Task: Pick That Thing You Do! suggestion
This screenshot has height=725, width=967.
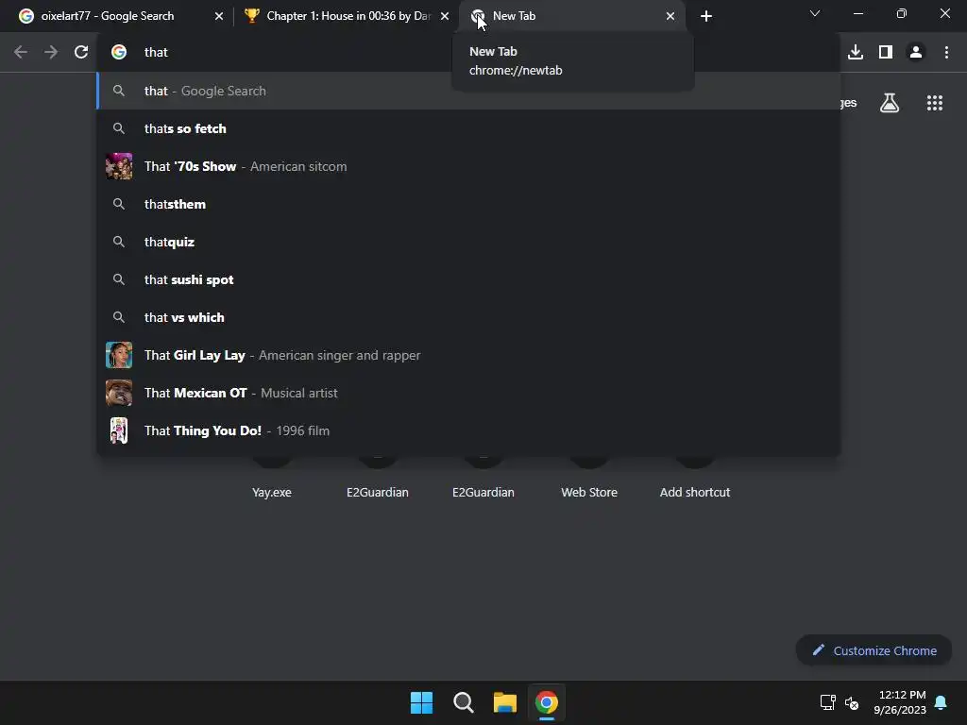Action: point(468,430)
